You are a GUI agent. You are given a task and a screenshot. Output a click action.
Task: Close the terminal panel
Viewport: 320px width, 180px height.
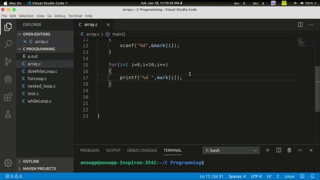311,150
